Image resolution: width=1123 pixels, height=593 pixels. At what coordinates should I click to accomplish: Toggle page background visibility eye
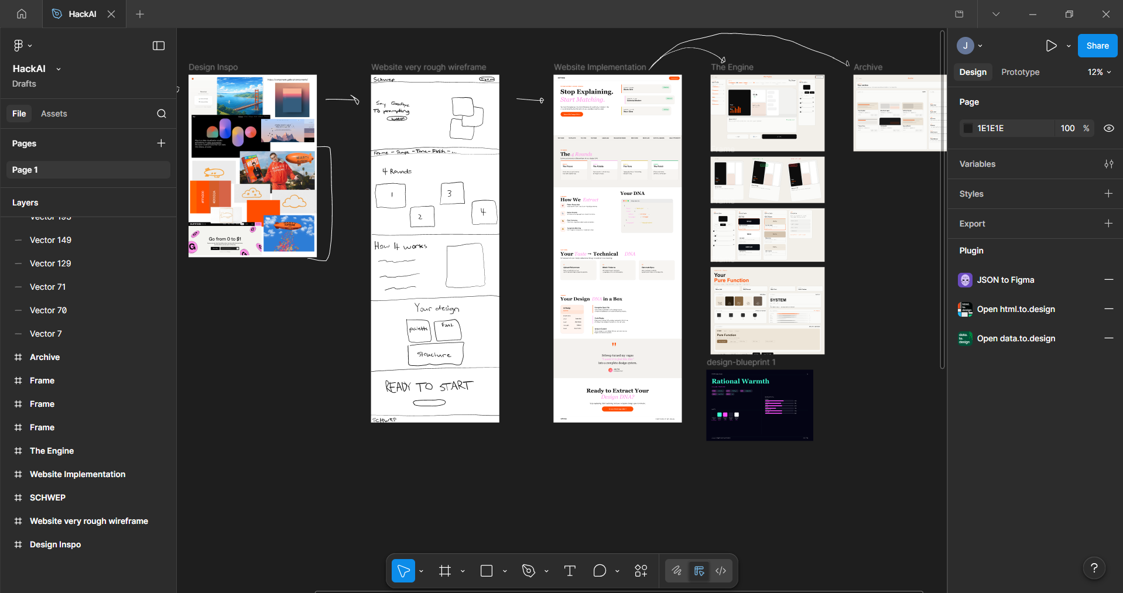click(x=1108, y=128)
